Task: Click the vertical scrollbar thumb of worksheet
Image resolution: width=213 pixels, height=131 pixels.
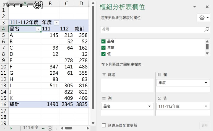Action: click(93, 57)
